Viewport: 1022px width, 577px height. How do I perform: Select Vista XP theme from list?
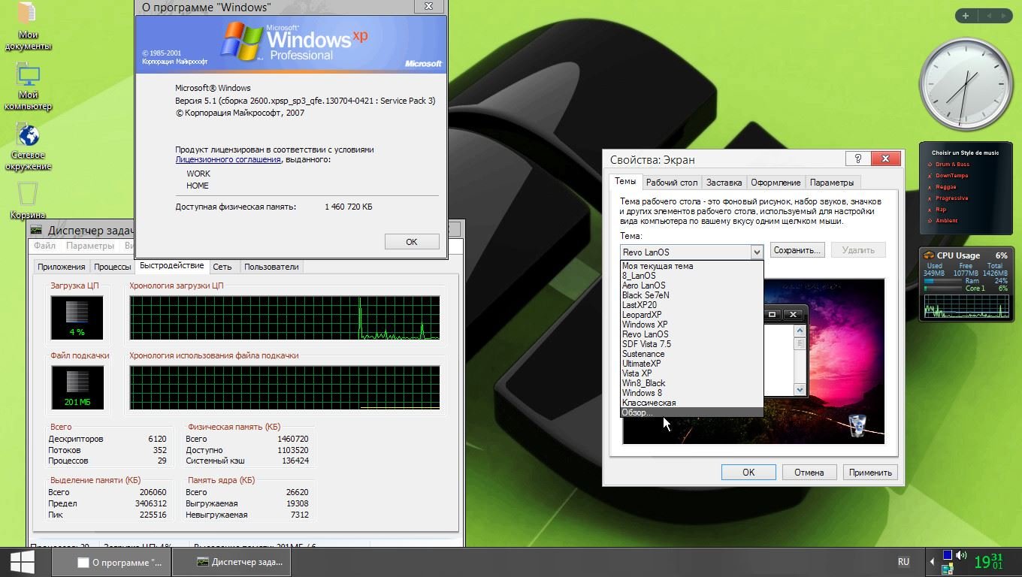click(x=691, y=373)
